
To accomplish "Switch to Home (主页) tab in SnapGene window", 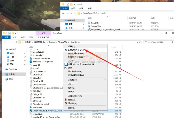I will click(x=15, y=37).
